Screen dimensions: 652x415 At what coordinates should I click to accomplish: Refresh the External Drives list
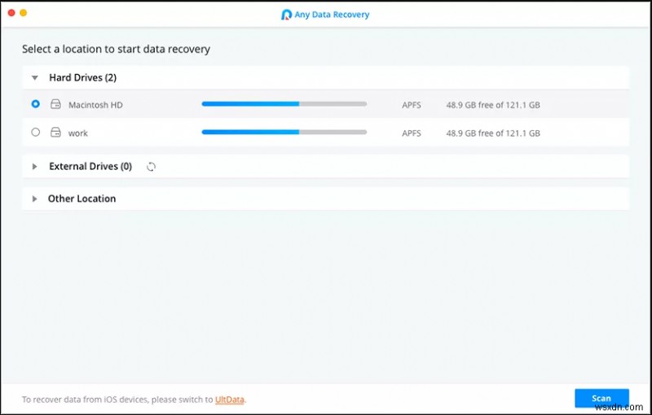151,167
